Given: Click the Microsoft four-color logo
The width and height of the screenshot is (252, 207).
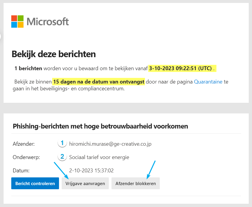Looking at the screenshot, I should (x=17, y=21).
